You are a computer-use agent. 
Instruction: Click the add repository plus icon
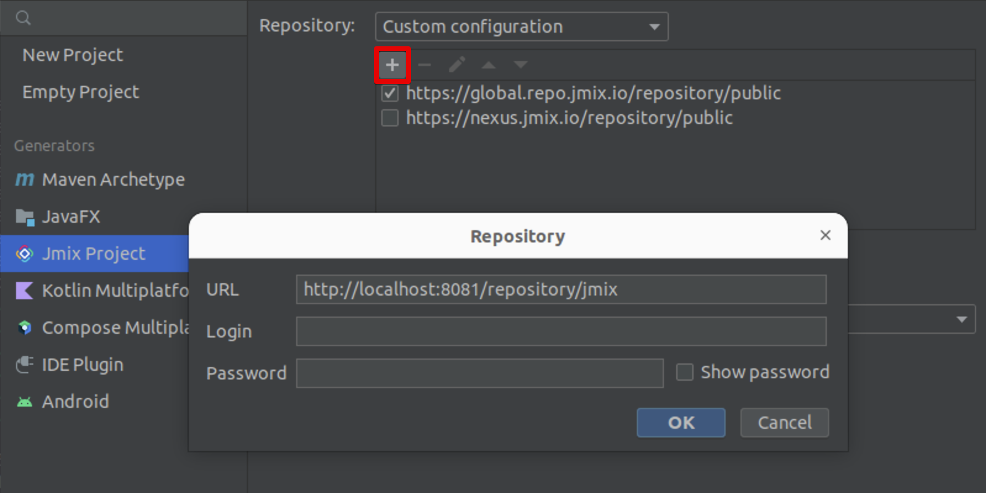pyautogui.click(x=392, y=65)
